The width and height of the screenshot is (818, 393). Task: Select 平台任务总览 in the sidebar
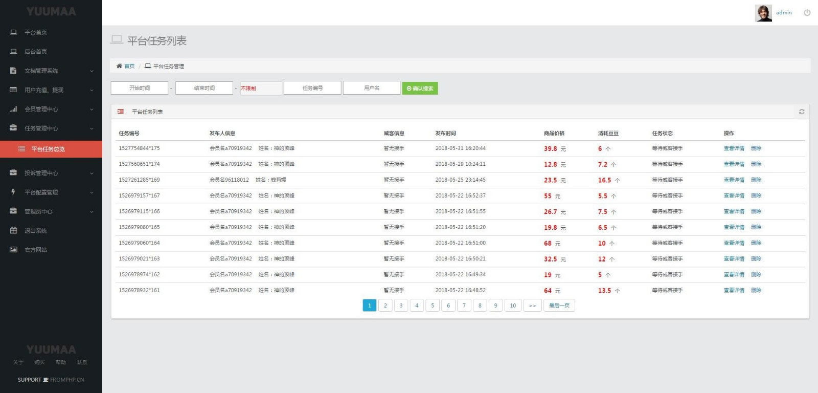[x=48, y=149]
